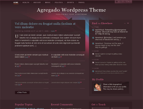The width and height of the screenshot is (143, 109).
Task: Open the http://is.gd/6zg5 shirt link
Action: (x=101, y=47)
